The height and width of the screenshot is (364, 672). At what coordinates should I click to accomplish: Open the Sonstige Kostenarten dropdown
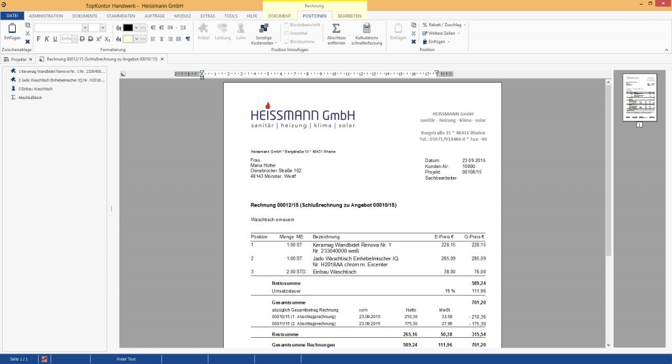pos(264,34)
